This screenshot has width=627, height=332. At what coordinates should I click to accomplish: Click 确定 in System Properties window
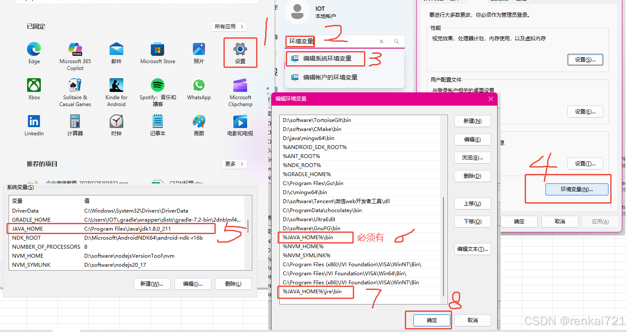519,222
